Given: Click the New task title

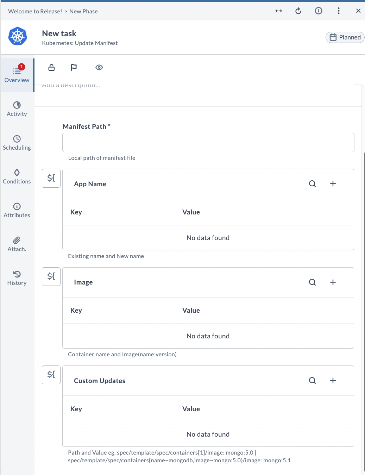Looking at the screenshot, I should coord(59,33).
